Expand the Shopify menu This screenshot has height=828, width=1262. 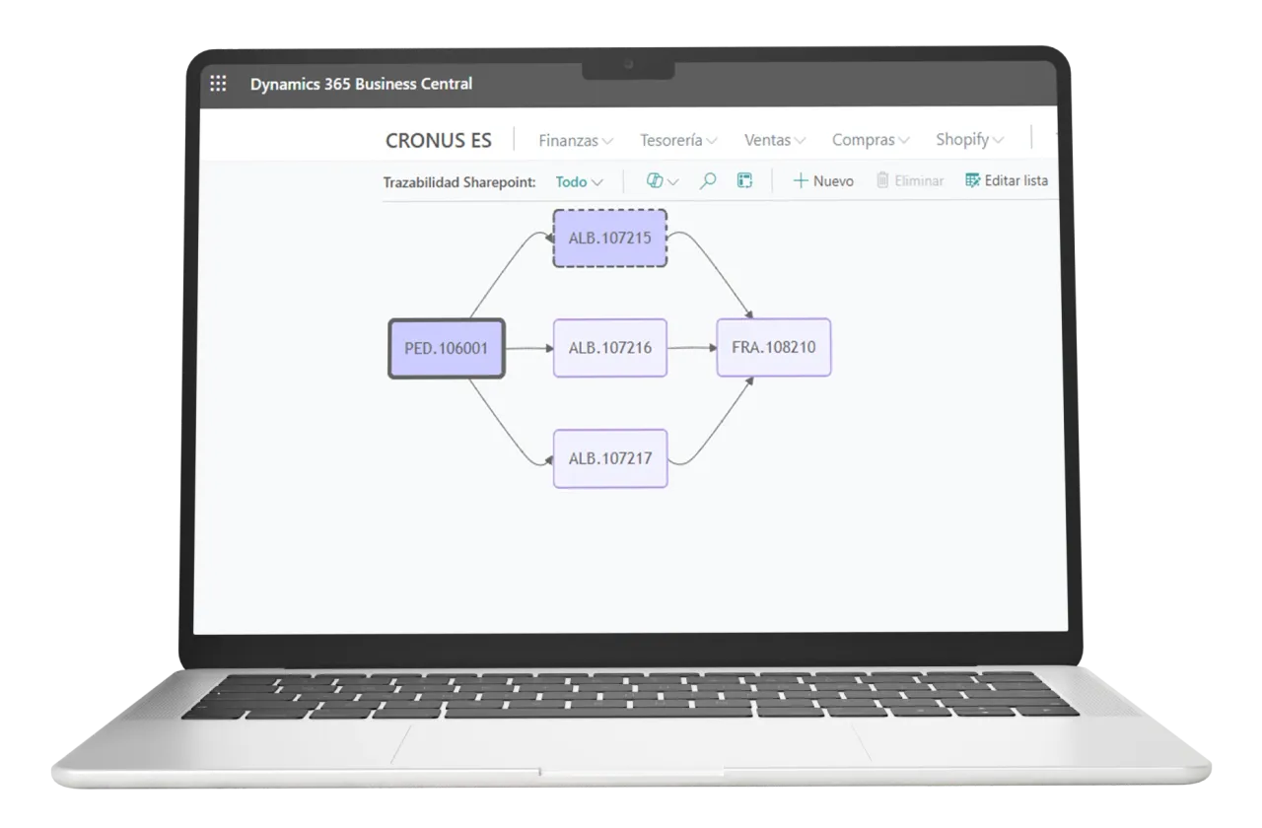click(x=970, y=140)
